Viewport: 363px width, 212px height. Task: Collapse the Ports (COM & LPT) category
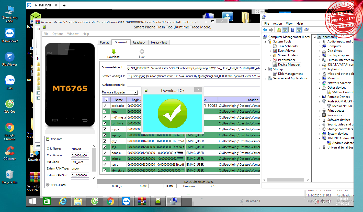pyautogui.click(x=320, y=101)
